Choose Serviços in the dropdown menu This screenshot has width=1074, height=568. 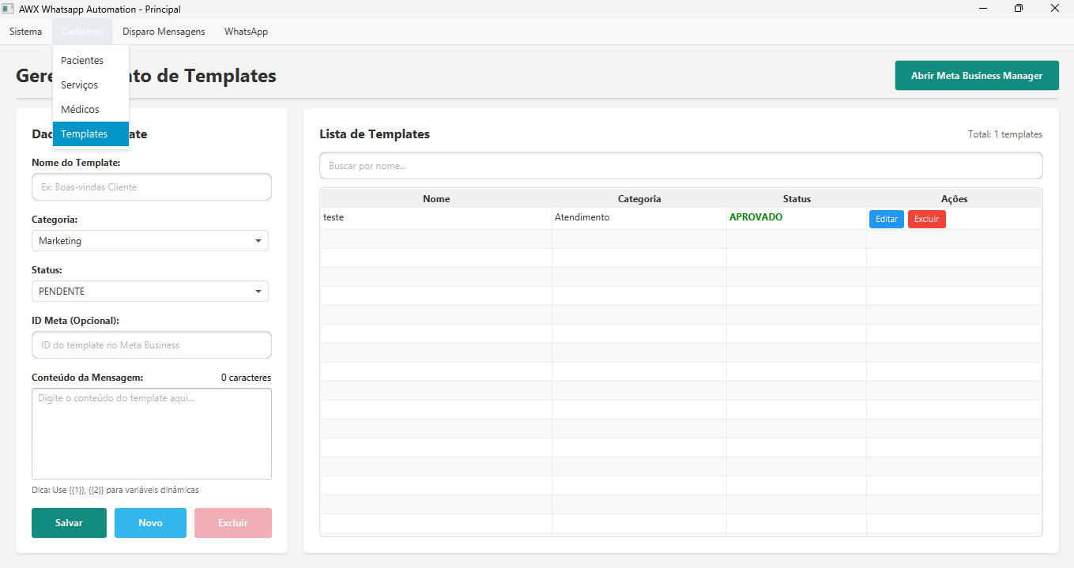[x=79, y=85]
